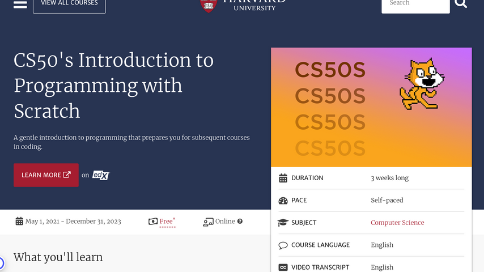Click the calendar icon beside Duration
This screenshot has height=272, width=484.
[x=283, y=178]
